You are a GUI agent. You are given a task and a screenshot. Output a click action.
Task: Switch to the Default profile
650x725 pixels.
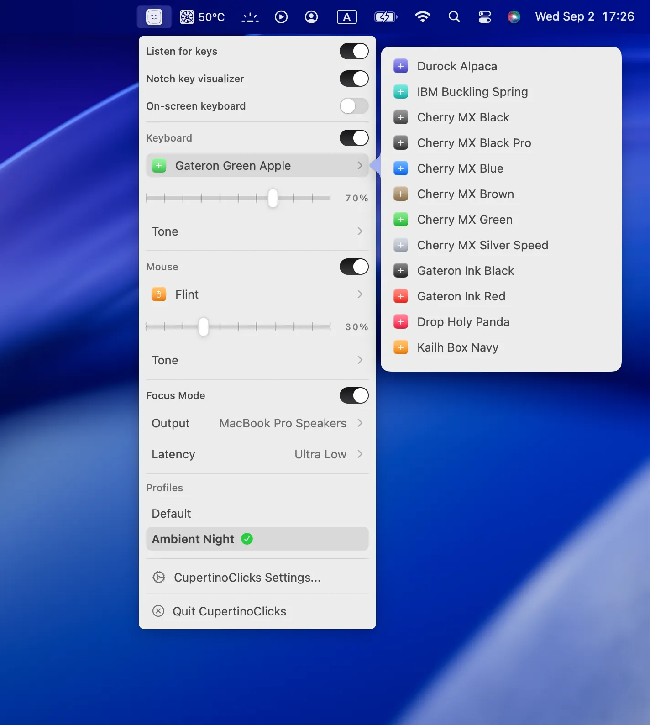click(257, 514)
